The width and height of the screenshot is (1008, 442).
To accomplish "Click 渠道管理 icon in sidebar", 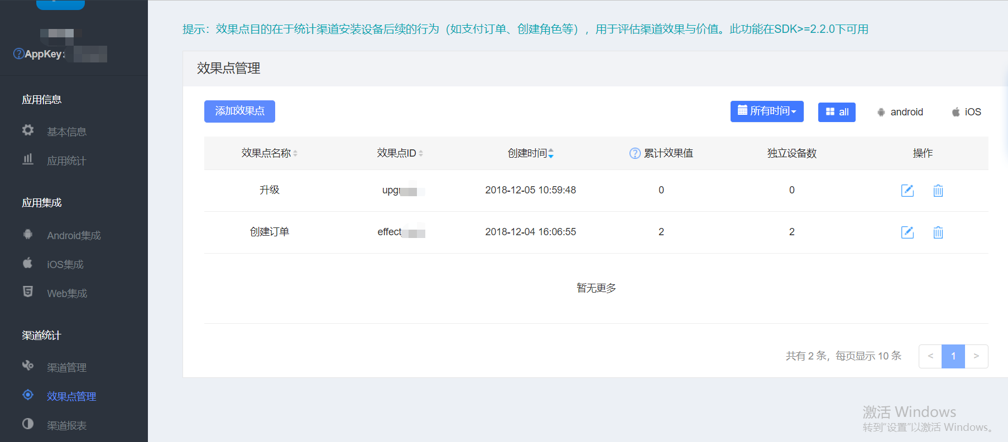I will pyautogui.click(x=28, y=366).
